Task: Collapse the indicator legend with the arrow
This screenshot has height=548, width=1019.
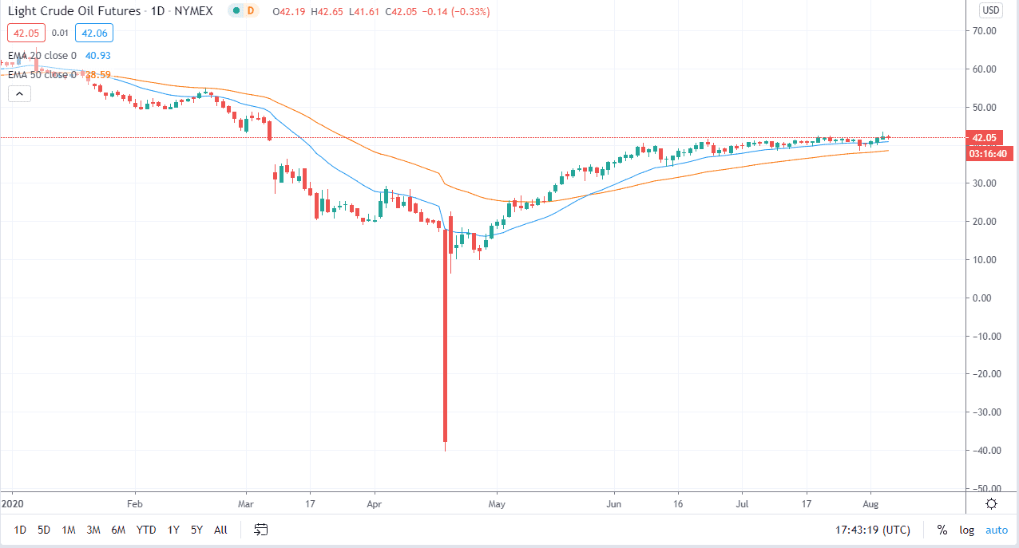Action: [x=19, y=93]
